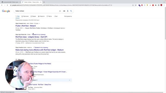Open RichText (Flutter Widget of the Week) video
166x93 pixels.
40,64
